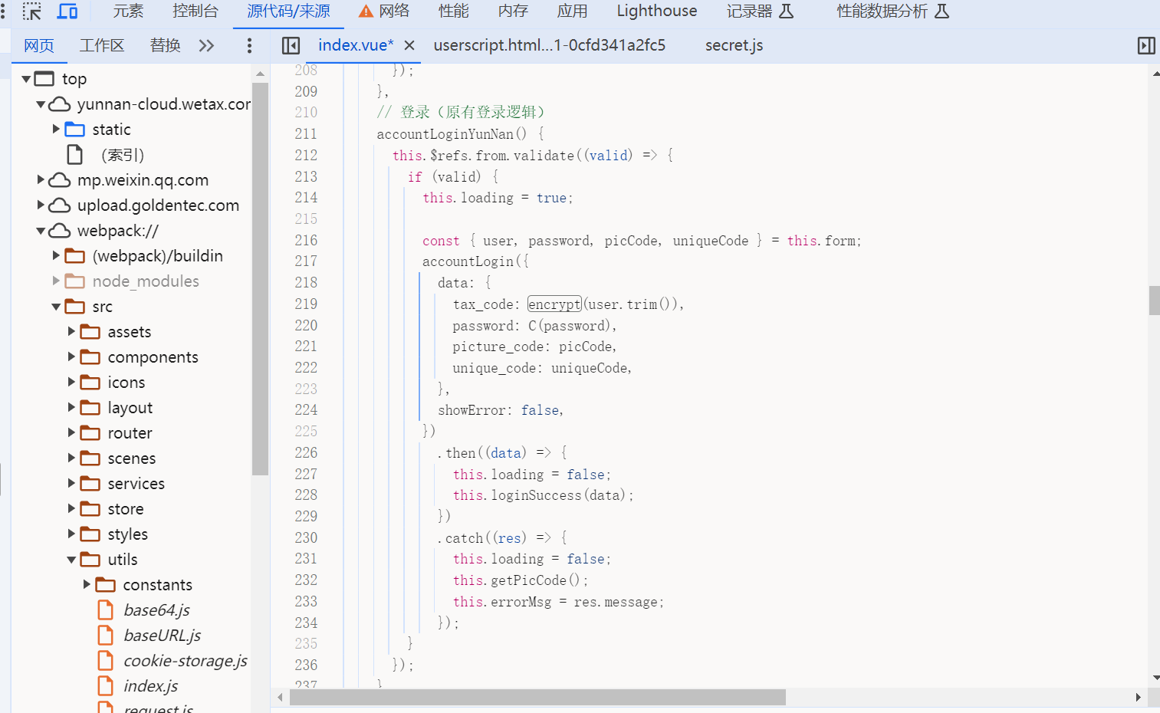The image size is (1160, 713).
Task: Open the Recorder (记录器) tab
Action: point(760,11)
